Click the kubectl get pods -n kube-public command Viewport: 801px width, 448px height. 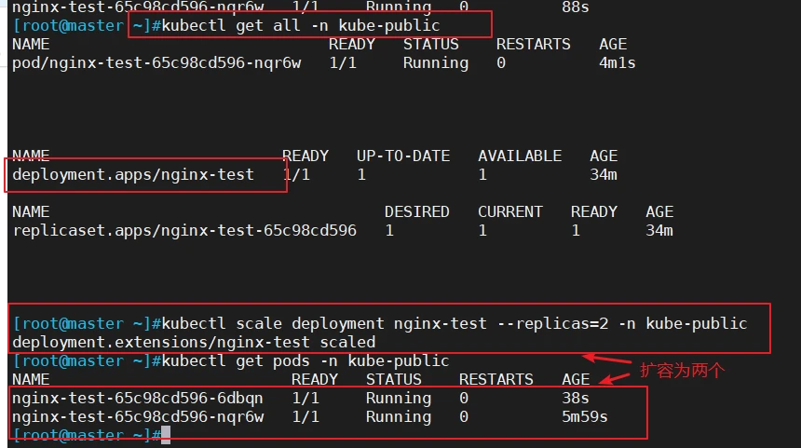pos(305,360)
